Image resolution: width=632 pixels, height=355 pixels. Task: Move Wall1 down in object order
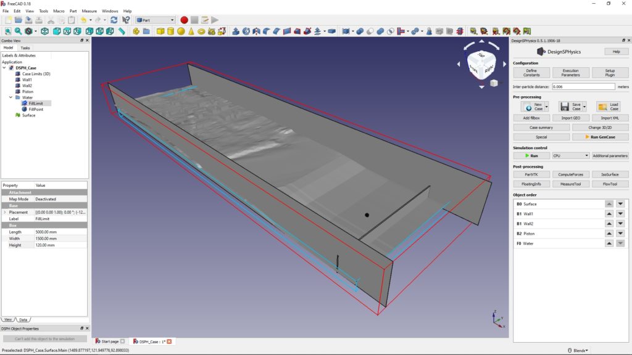click(620, 214)
